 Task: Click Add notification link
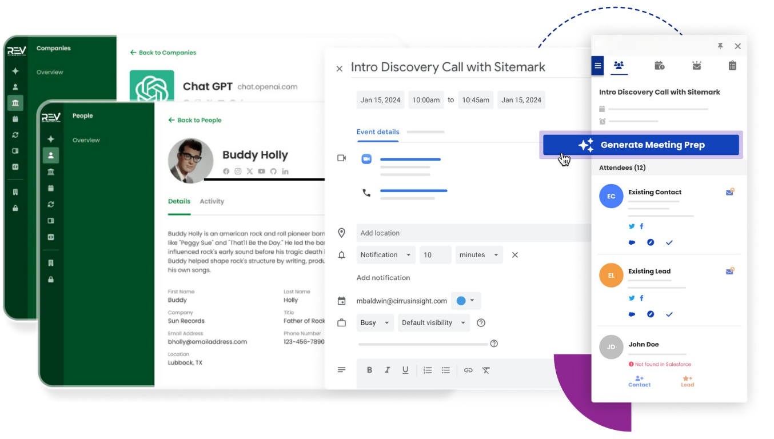[384, 278]
